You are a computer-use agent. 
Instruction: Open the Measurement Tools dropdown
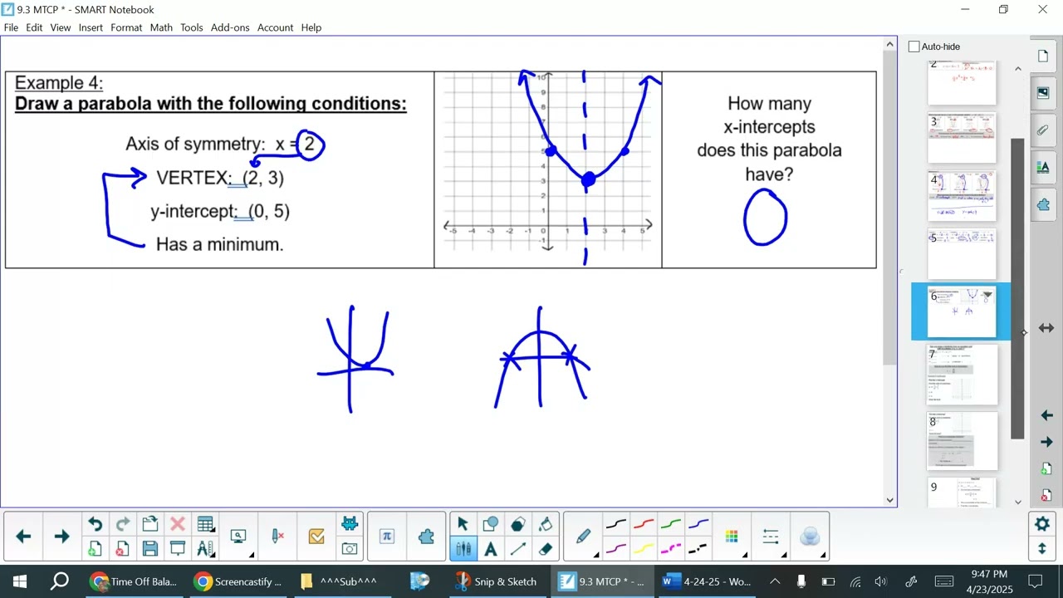[x=205, y=549]
